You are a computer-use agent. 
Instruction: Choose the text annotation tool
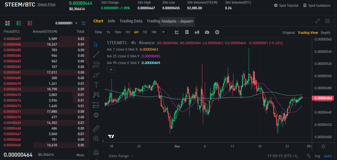(96, 85)
